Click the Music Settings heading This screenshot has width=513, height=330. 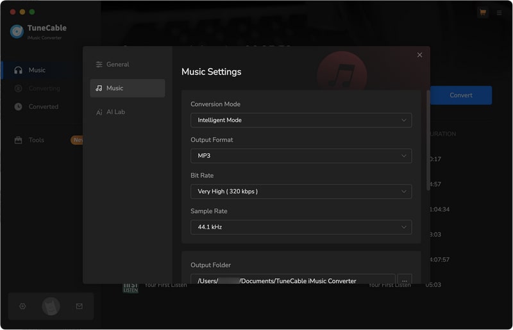click(212, 72)
